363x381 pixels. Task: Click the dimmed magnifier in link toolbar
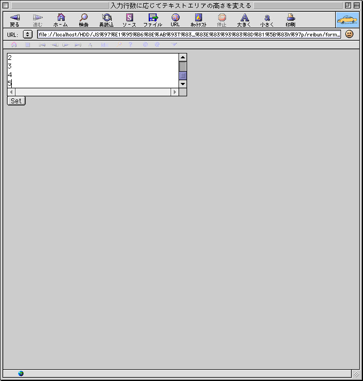(x=119, y=45)
